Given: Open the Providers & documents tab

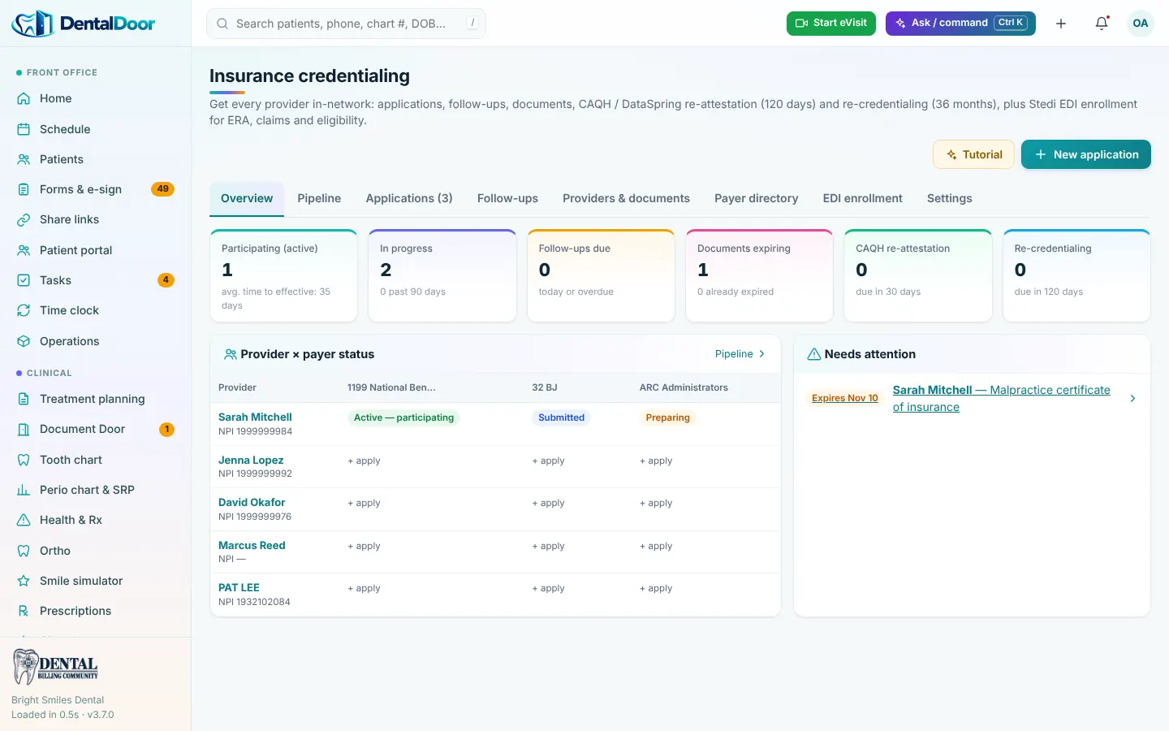Looking at the screenshot, I should coord(626,198).
